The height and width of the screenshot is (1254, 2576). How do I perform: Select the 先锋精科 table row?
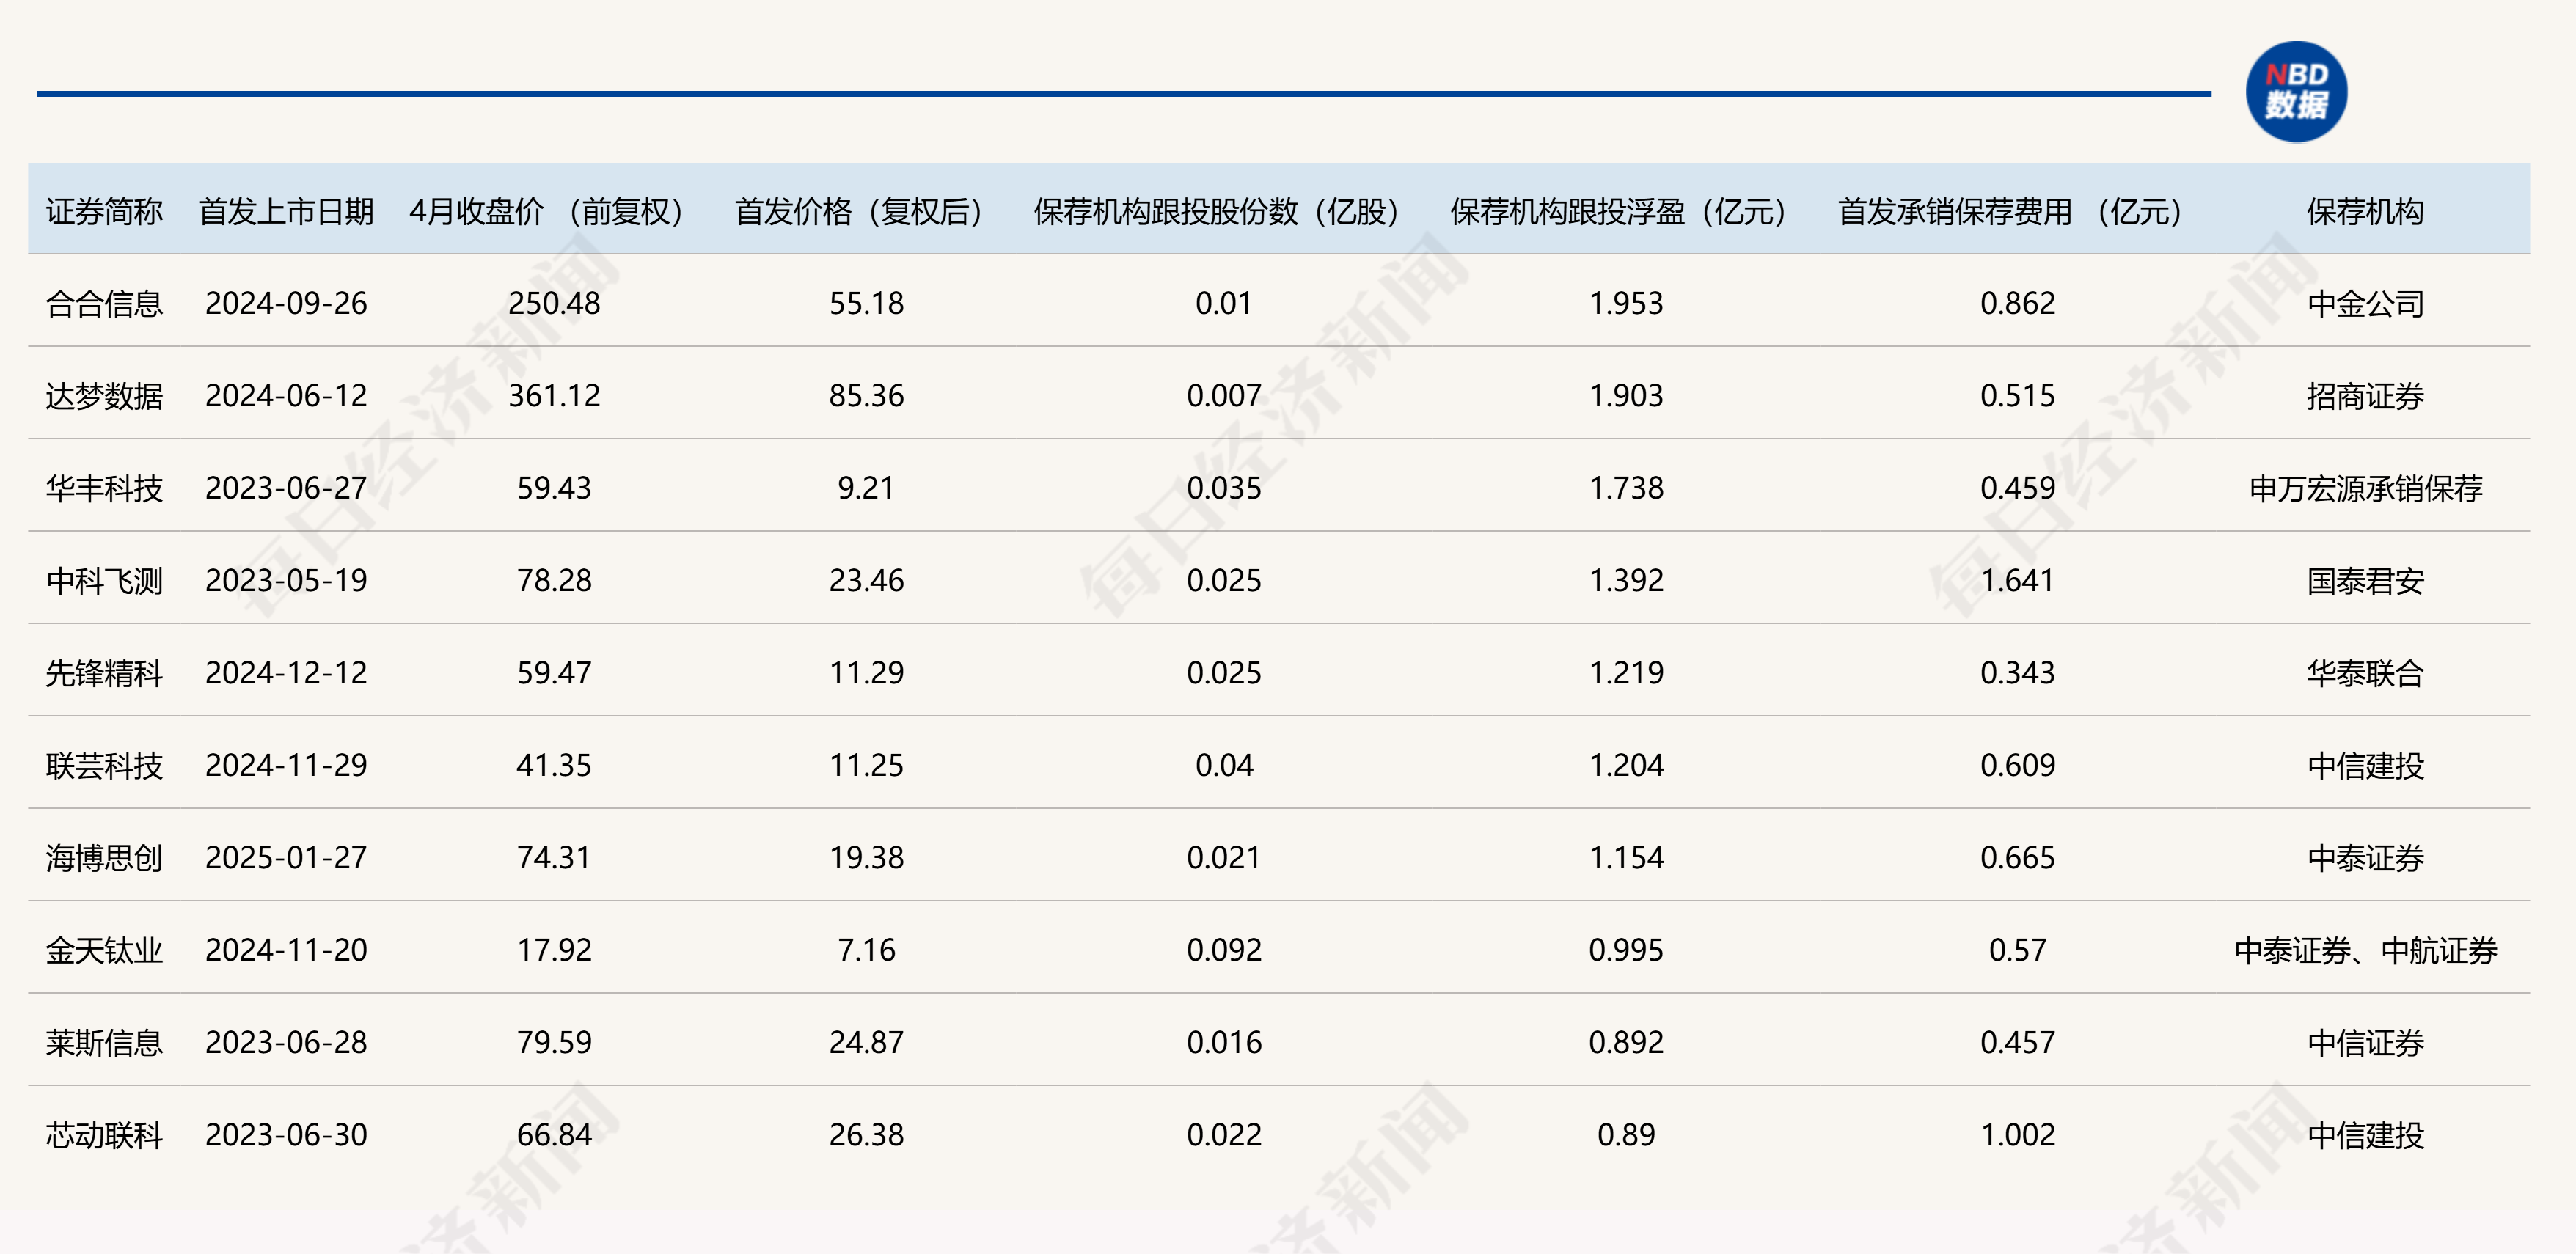pos(105,673)
